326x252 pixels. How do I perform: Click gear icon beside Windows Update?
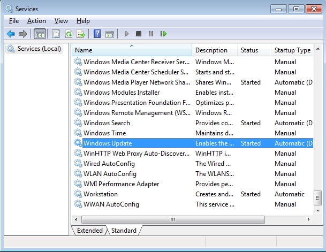coord(78,143)
